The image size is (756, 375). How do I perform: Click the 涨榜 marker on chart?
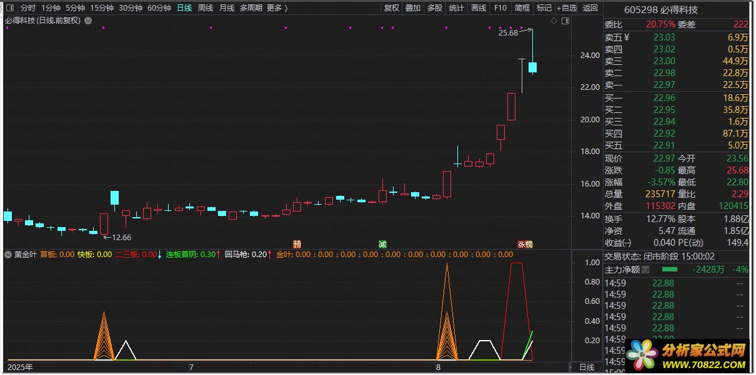525,243
